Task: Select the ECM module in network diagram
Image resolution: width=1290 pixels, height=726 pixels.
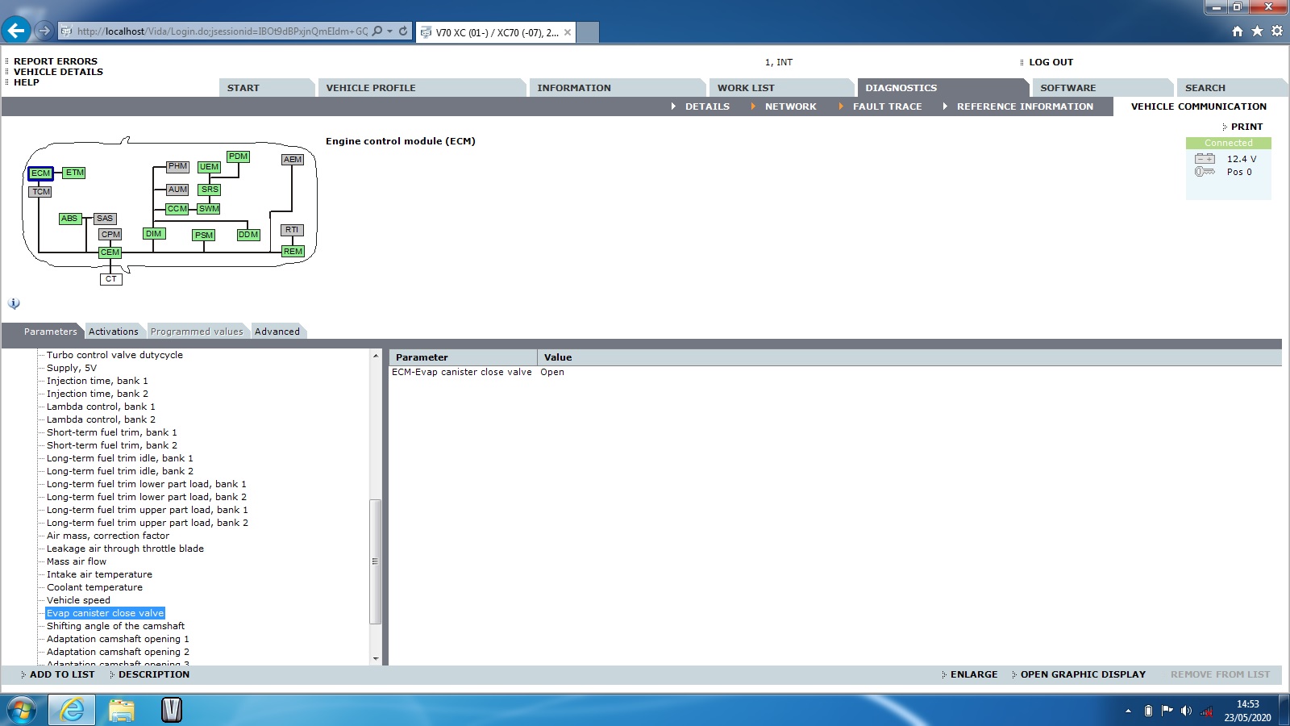Action: coord(40,173)
